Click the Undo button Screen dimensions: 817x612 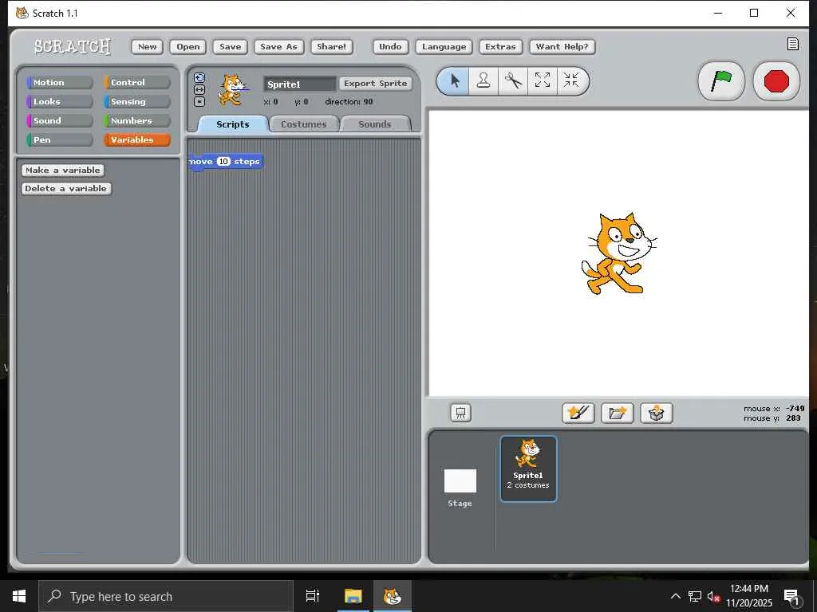click(x=390, y=47)
